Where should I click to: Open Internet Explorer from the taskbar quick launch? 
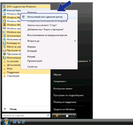click(23, 122)
